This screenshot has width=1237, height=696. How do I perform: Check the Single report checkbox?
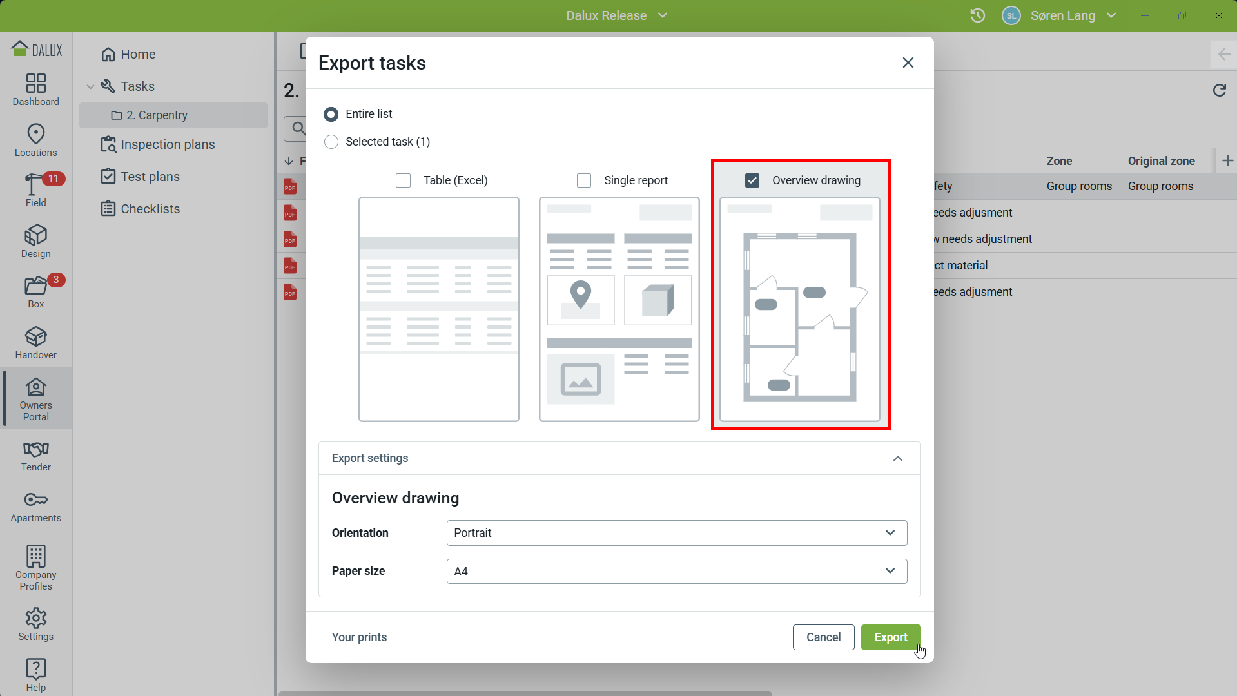(584, 180)
